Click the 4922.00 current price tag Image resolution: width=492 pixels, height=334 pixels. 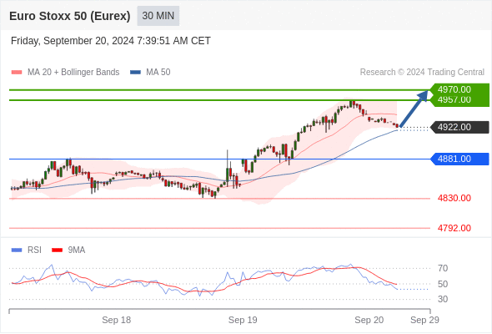459,127
